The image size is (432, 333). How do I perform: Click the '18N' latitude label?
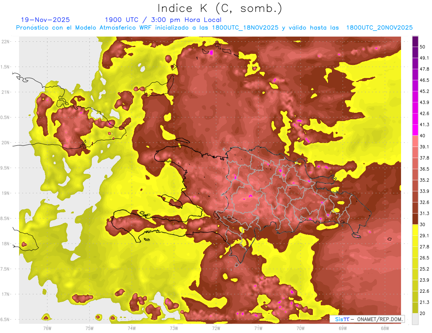(5, 244)
